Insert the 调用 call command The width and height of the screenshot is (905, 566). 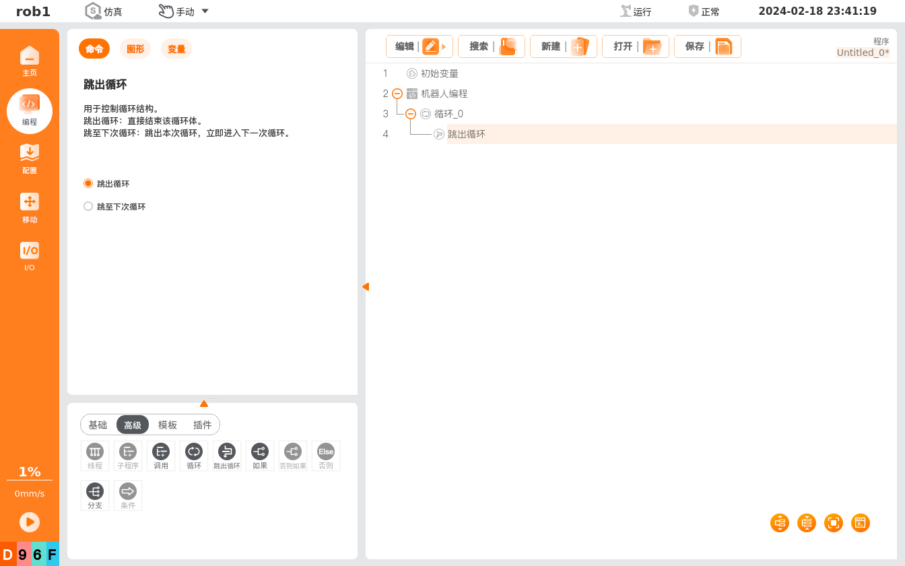pyautogui.click(x=161, y=456)
